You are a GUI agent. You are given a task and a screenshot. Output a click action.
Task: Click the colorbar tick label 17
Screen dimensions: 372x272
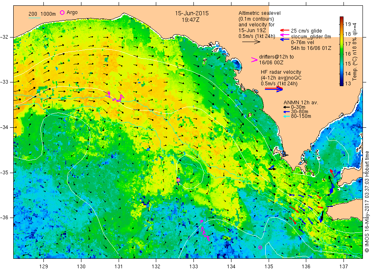click(x=348, y=44)
